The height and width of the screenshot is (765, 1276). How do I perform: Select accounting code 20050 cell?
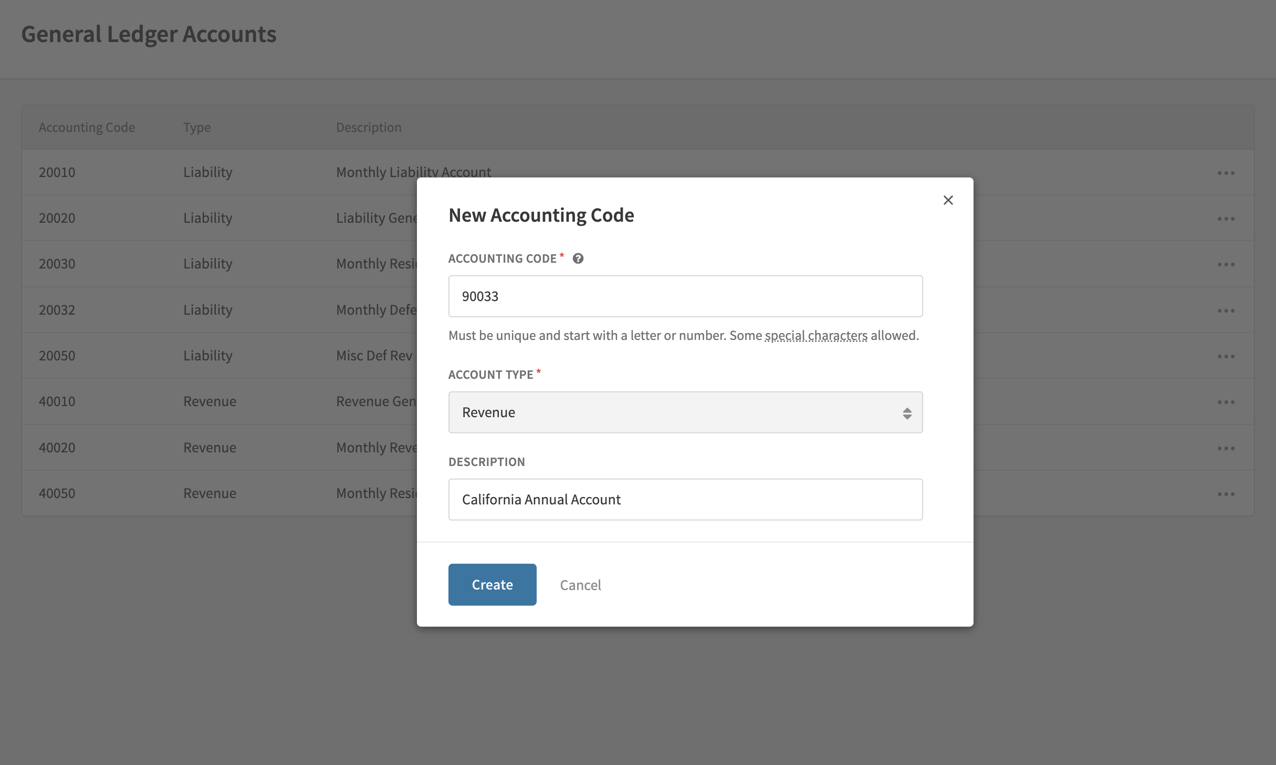coord(57,356)
